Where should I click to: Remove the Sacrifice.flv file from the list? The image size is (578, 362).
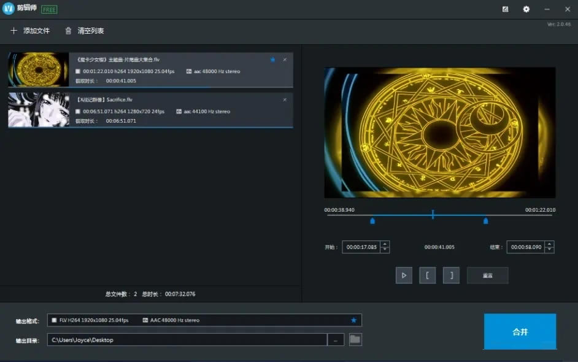coord(285,99)
